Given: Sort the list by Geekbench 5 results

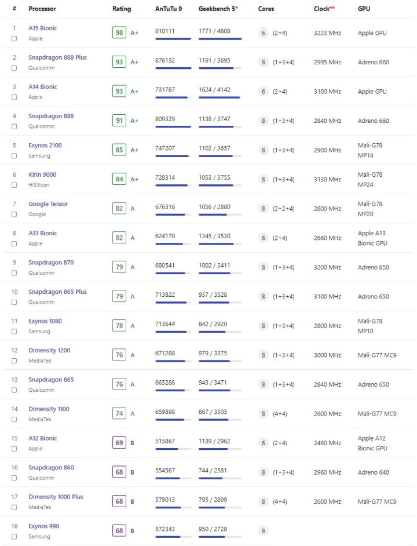Looking at the screenshot, I should [217, 9].
